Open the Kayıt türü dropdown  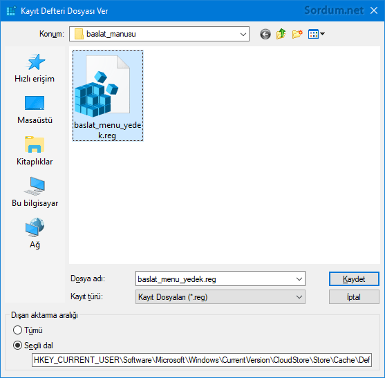click(x=220, y=297)
